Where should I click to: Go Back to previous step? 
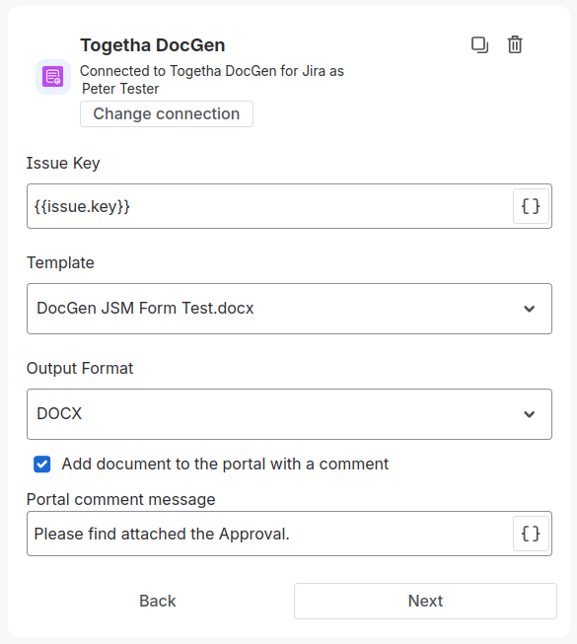[x=157, y=601]
